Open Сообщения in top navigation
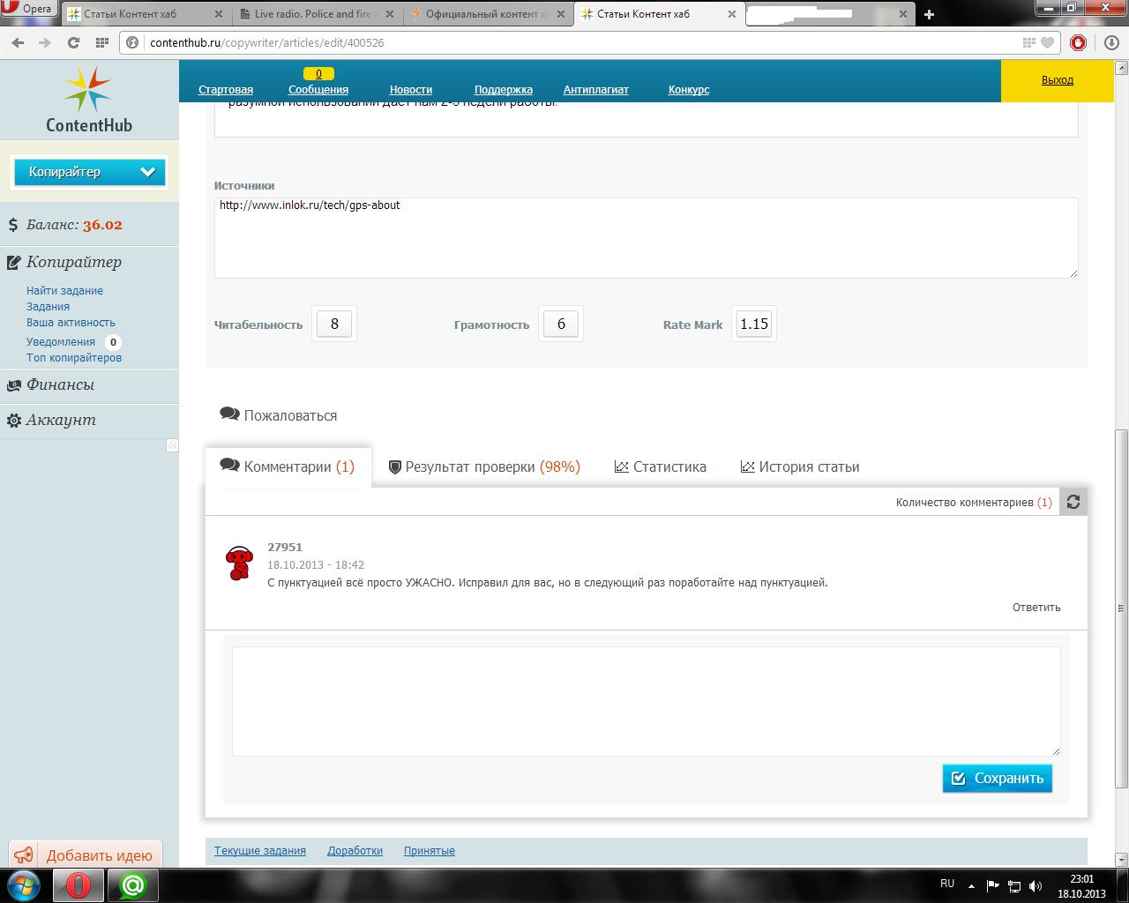Viewport: 1129px width, 903px height. tap(318, 89)
